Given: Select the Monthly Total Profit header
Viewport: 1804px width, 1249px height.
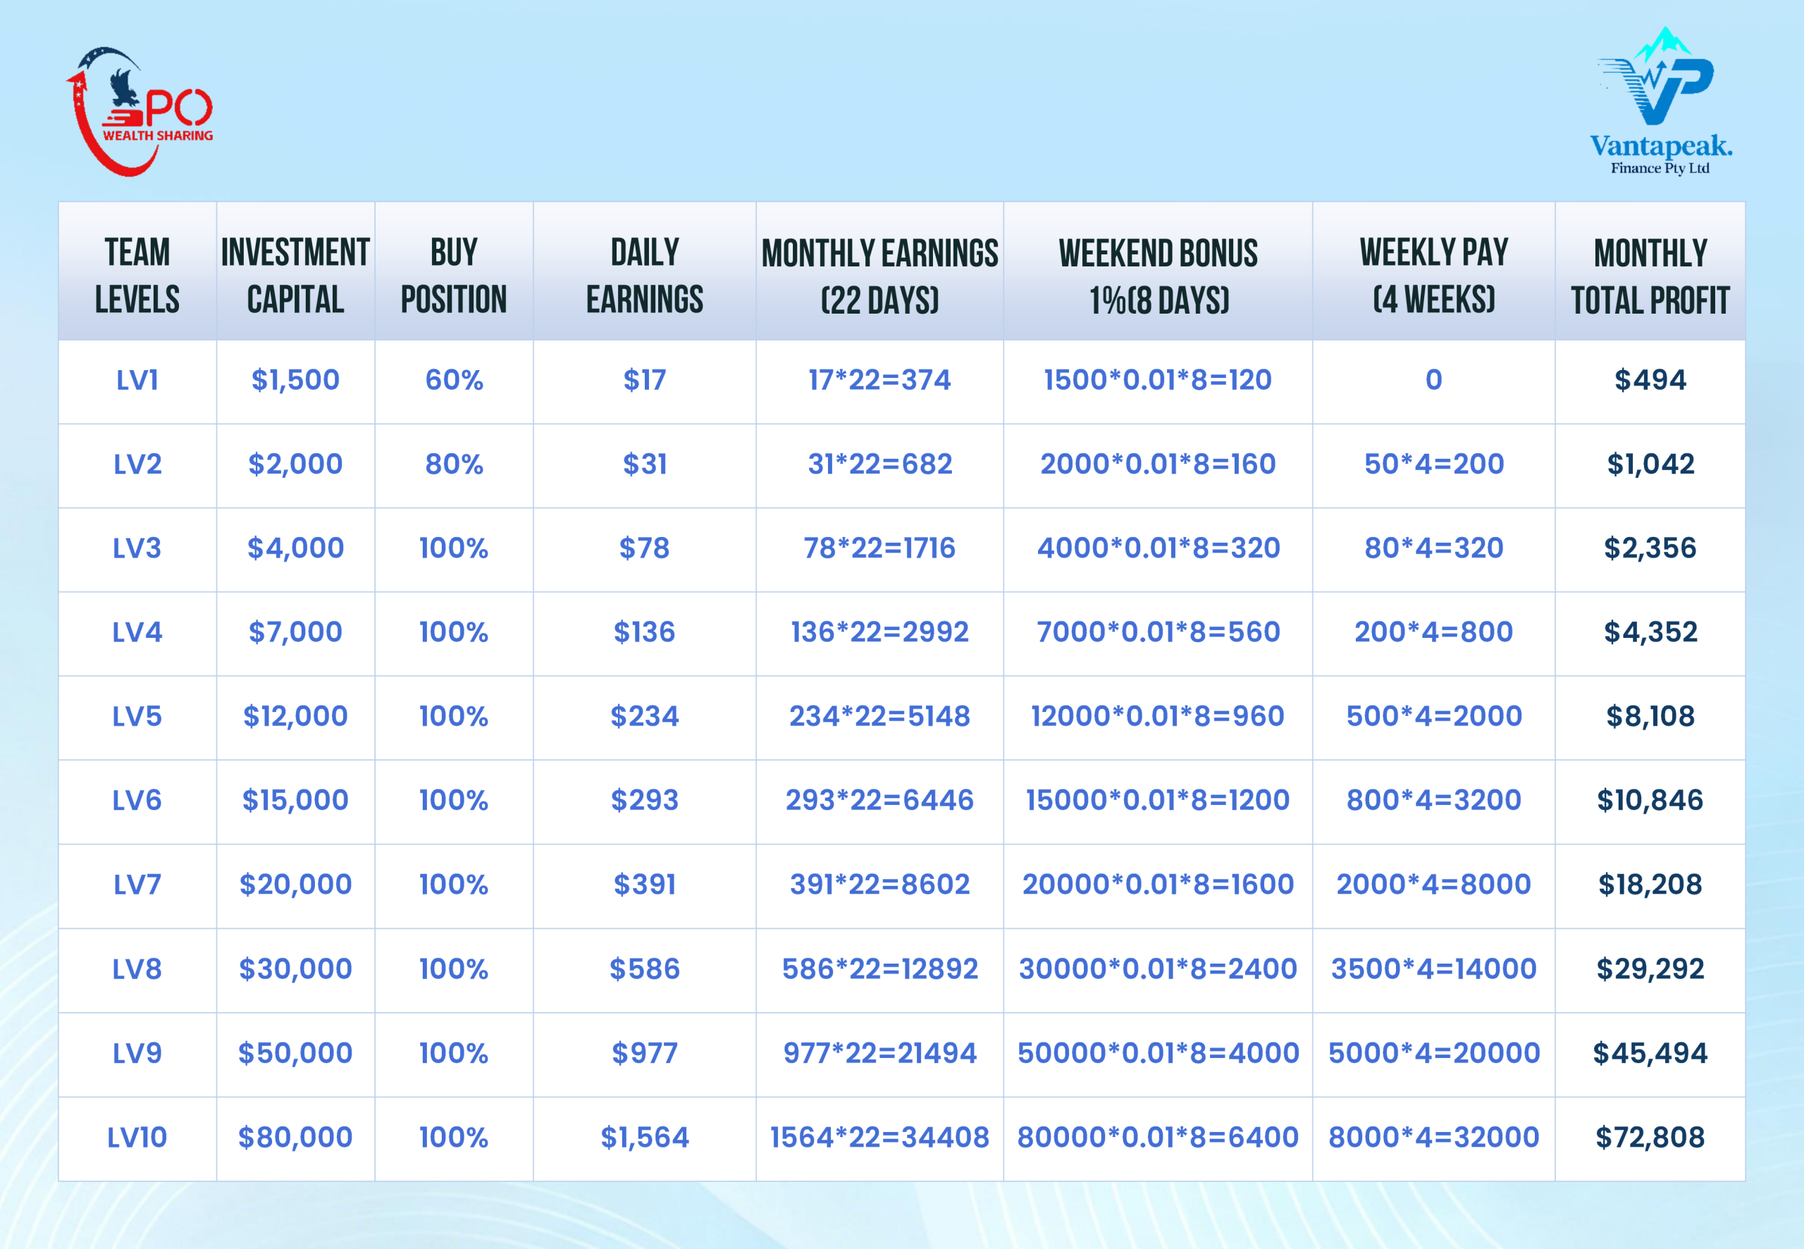Looking at the screenshot, I should pos(1650,276).
